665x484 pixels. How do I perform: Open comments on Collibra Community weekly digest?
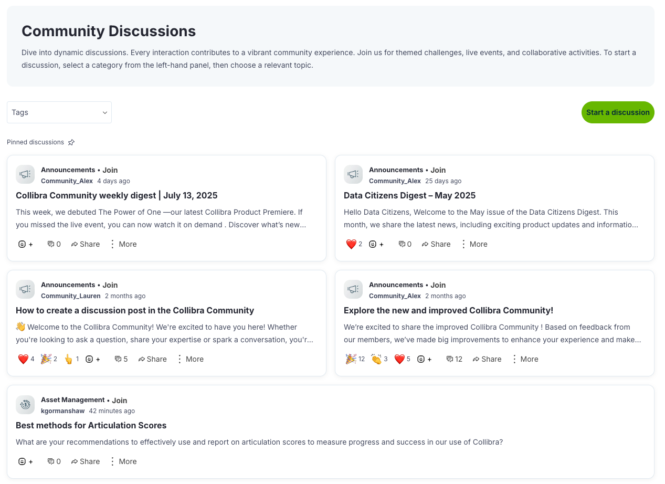[54, 244]
